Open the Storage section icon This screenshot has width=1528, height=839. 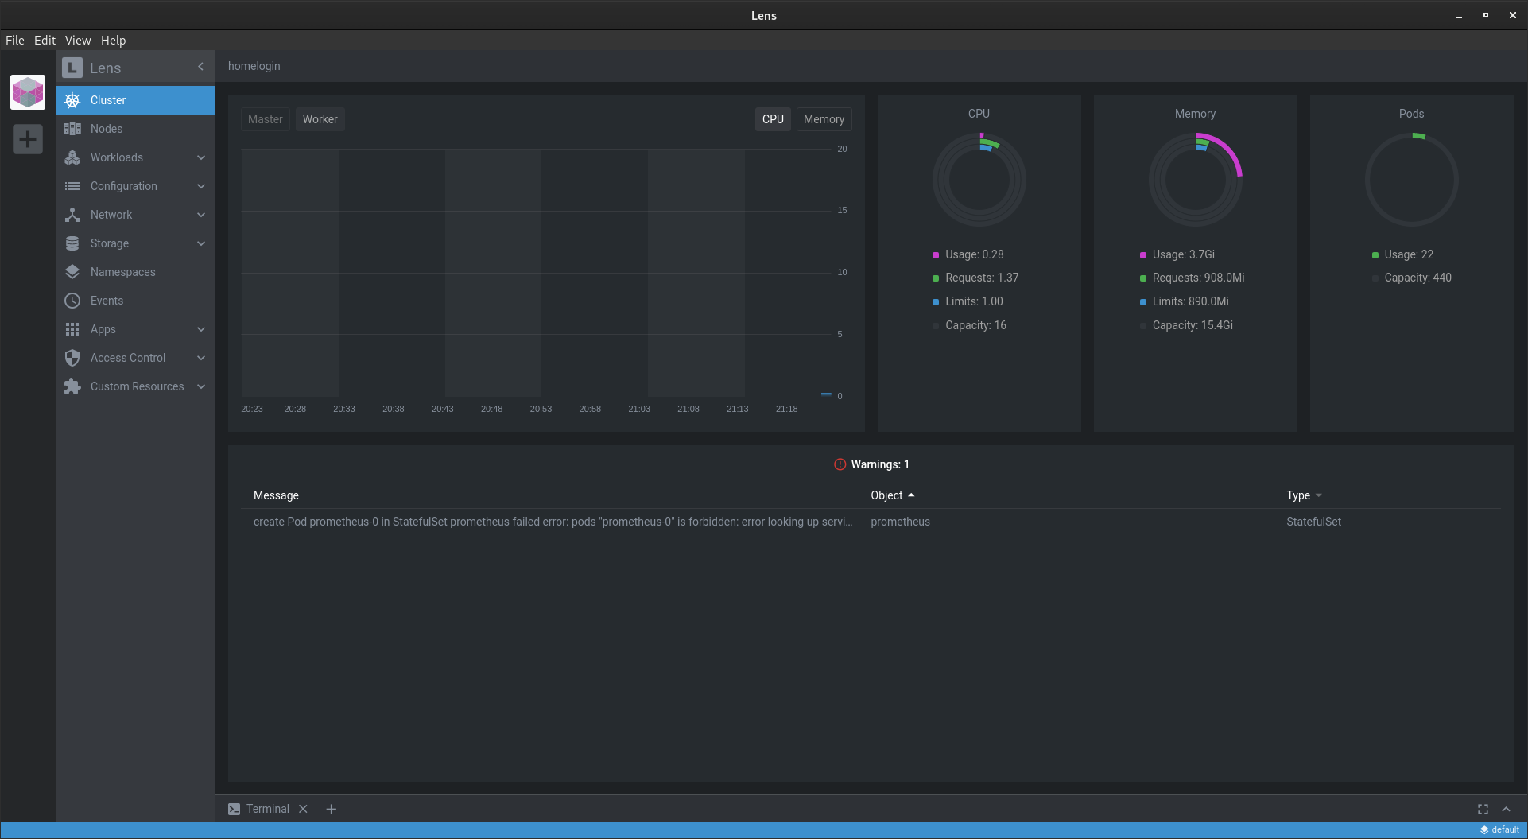coord(72,243)
